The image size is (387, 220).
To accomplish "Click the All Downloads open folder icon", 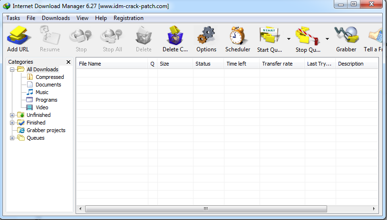I will [x=21, y=69].
